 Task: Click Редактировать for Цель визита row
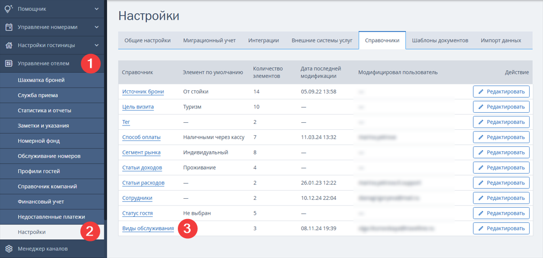coord(501,107)
